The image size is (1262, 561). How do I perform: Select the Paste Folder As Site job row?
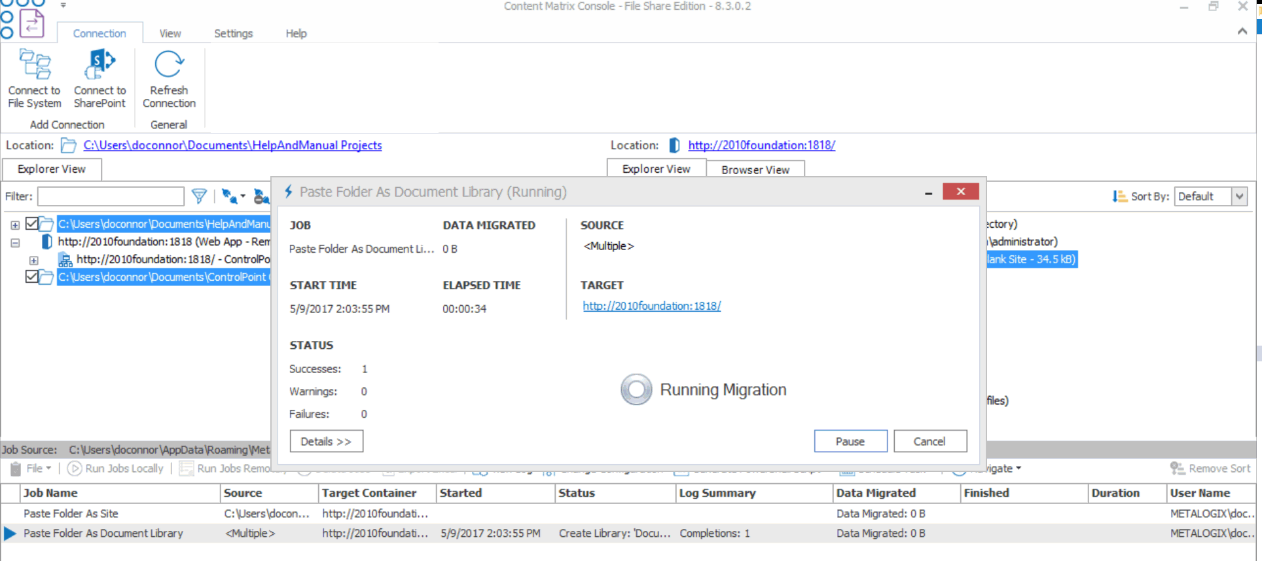tap(628, 514)
